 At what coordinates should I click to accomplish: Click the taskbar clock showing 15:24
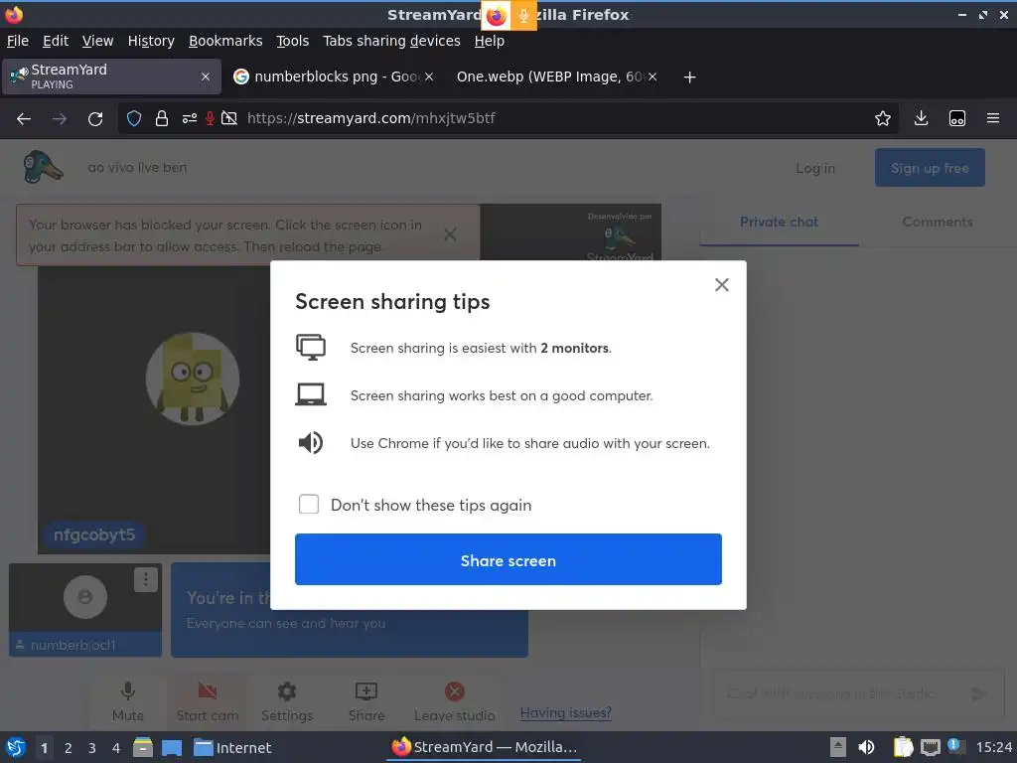(x=993, y=747)
